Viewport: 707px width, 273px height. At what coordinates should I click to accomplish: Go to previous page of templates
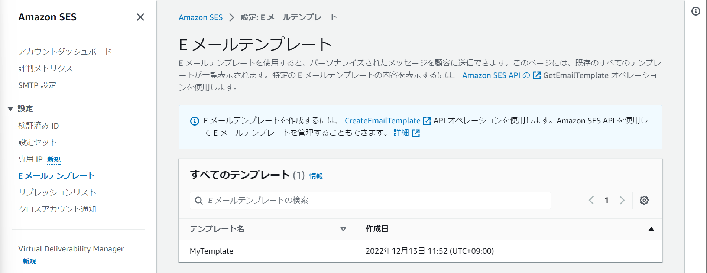(591, 200)
